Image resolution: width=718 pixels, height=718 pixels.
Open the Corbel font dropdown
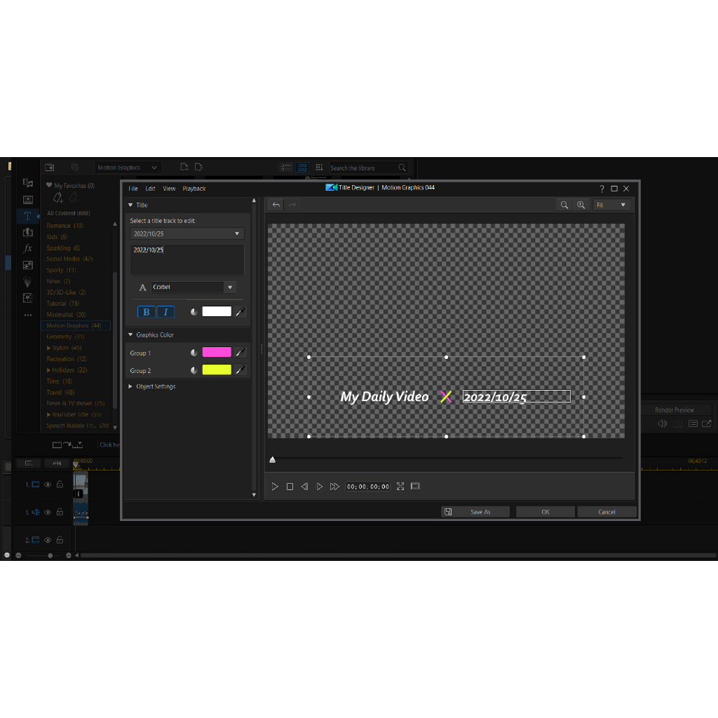pos(229,287)
